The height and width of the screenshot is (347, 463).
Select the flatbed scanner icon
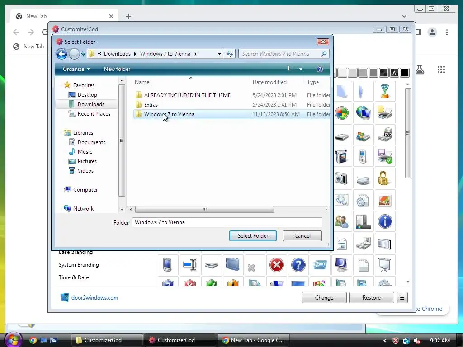[212, 265]
